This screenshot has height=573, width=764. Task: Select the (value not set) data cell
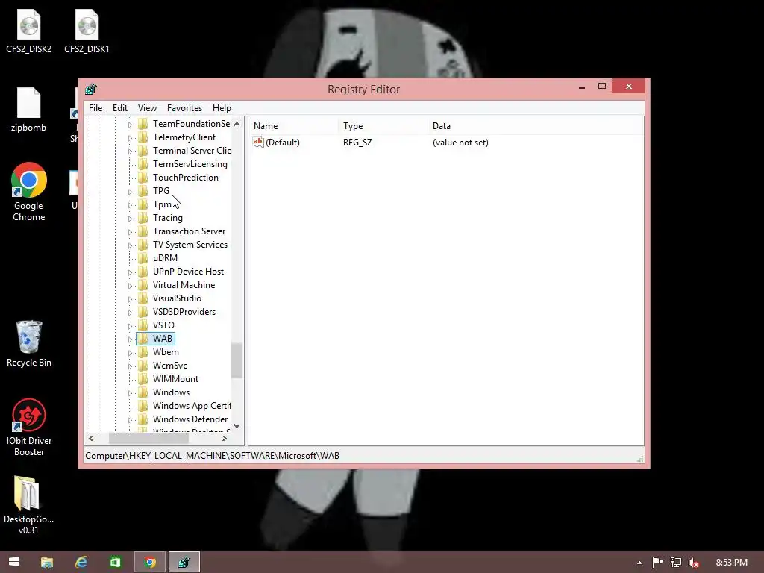(x=460, y=143)
